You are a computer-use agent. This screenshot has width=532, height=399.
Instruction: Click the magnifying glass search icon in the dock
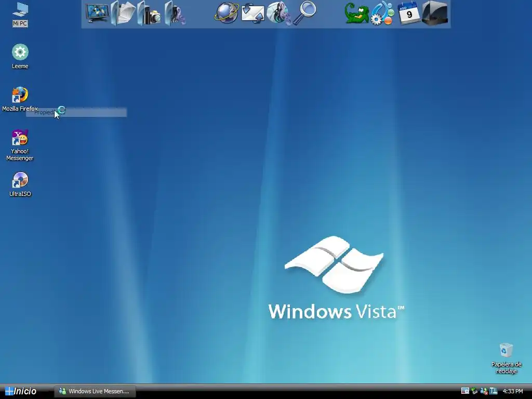[x=304, y=13]
